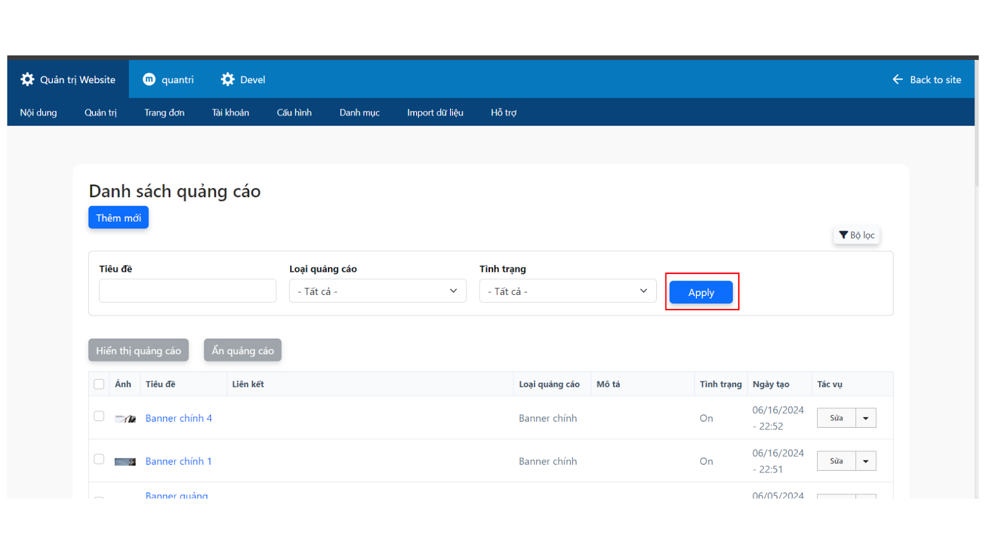Expand the action arrow beside Sửa for Banner chính 1
The image size is (986, 554).
[x=866, y=461]
